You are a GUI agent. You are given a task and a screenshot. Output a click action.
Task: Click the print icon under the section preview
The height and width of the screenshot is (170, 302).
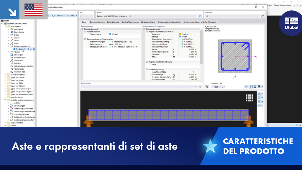click(x=259, y=87)
